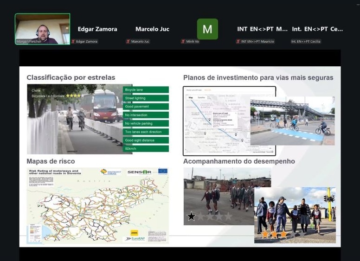The image size is (360, 261).
Task: Click the green M avatar of Minh Vo
Action: point(207,29)
